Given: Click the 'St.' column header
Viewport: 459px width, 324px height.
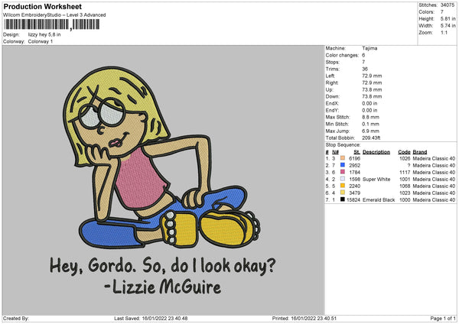Looking at the screenshot, I should pyautogui.click(x=356, y=152).
